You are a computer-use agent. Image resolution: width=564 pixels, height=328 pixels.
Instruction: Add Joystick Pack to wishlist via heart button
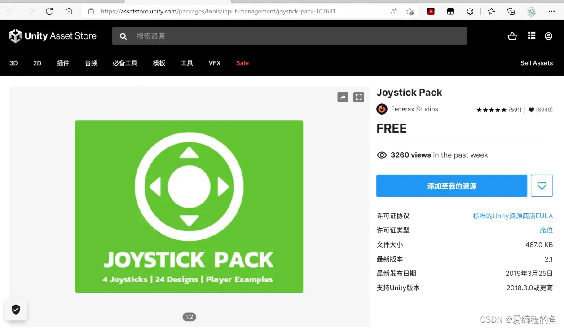tap(542, 186)
